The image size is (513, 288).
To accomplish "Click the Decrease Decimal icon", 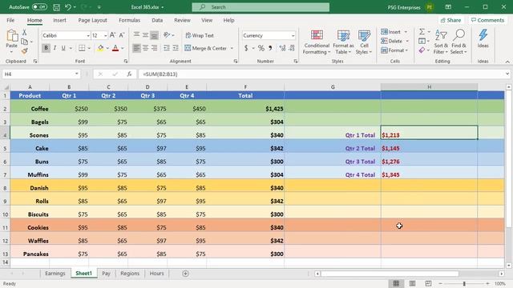I will pyautogui.click(x=292, y=48).
